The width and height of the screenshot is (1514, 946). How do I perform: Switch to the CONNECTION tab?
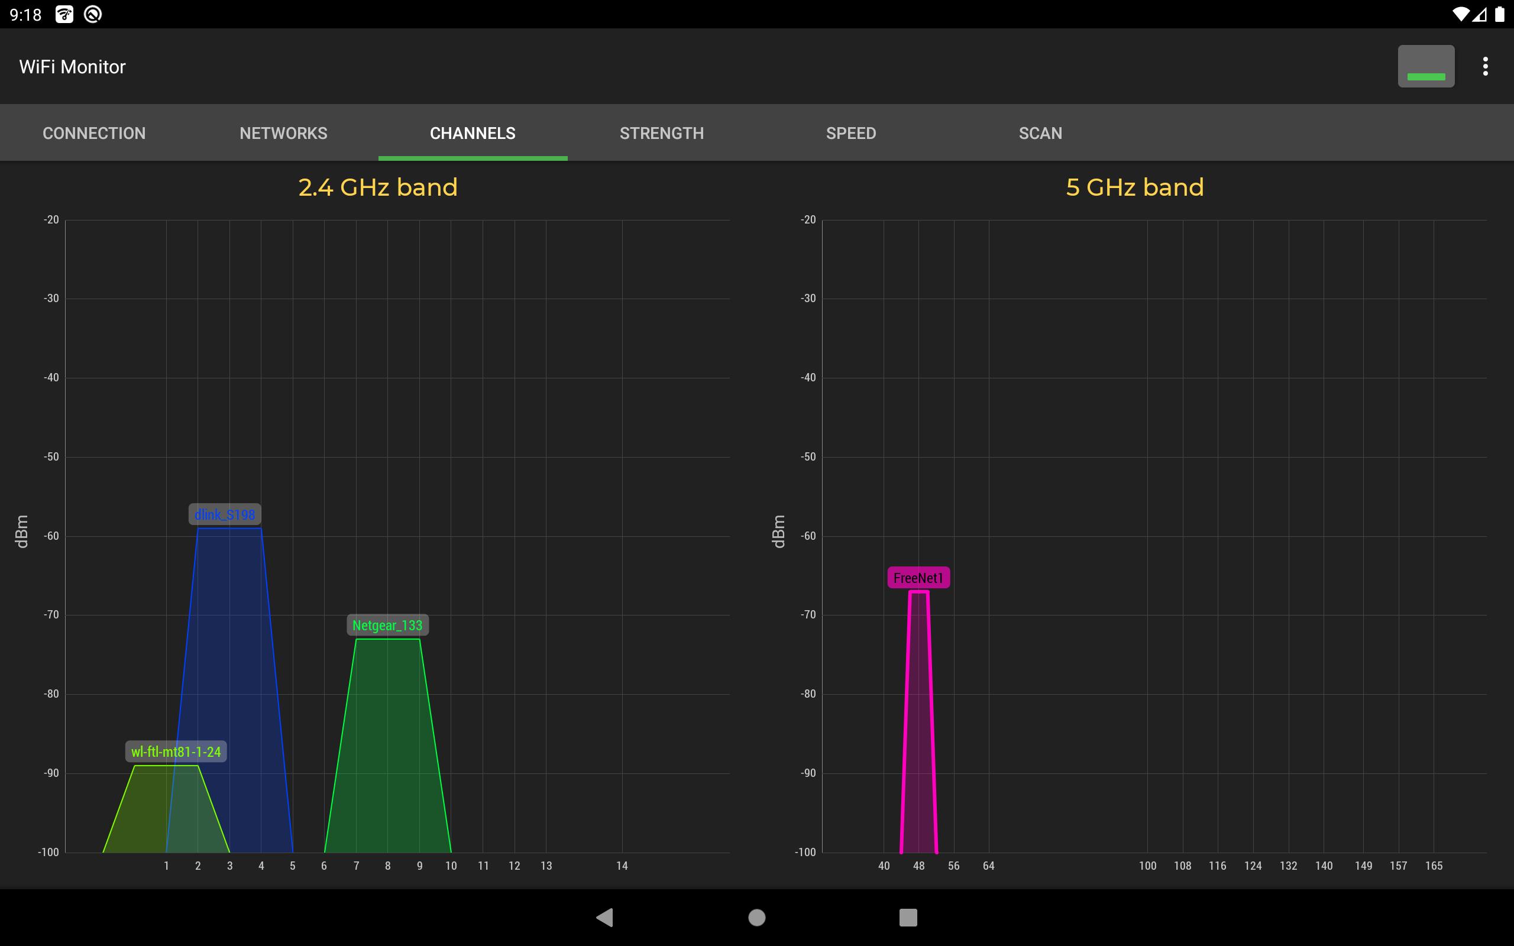(94, 133)
